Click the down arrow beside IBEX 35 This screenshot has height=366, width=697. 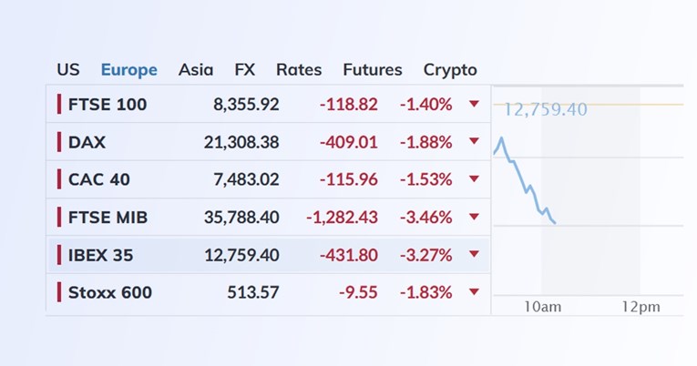coord(474,255)
